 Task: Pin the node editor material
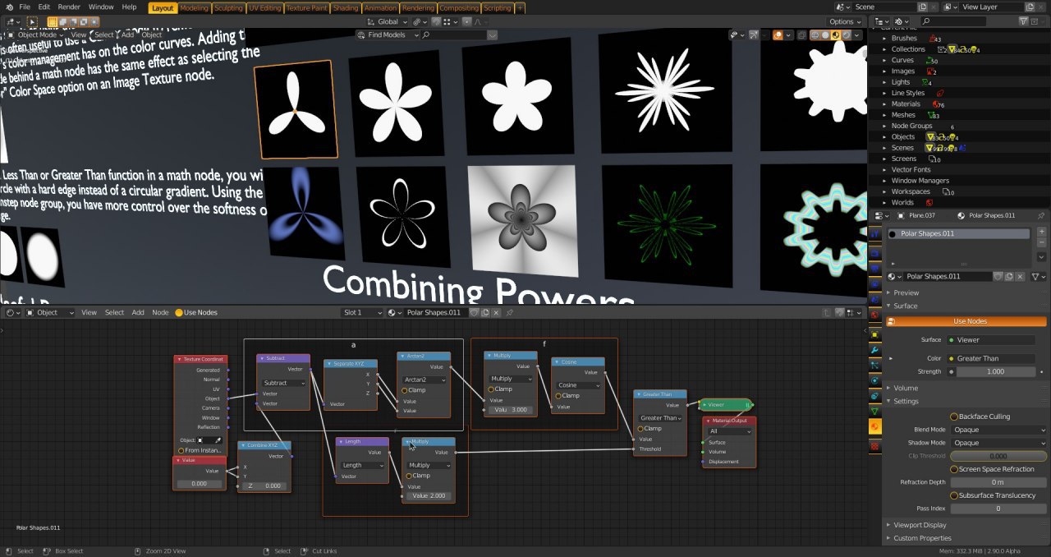click(x=510, y=313)
